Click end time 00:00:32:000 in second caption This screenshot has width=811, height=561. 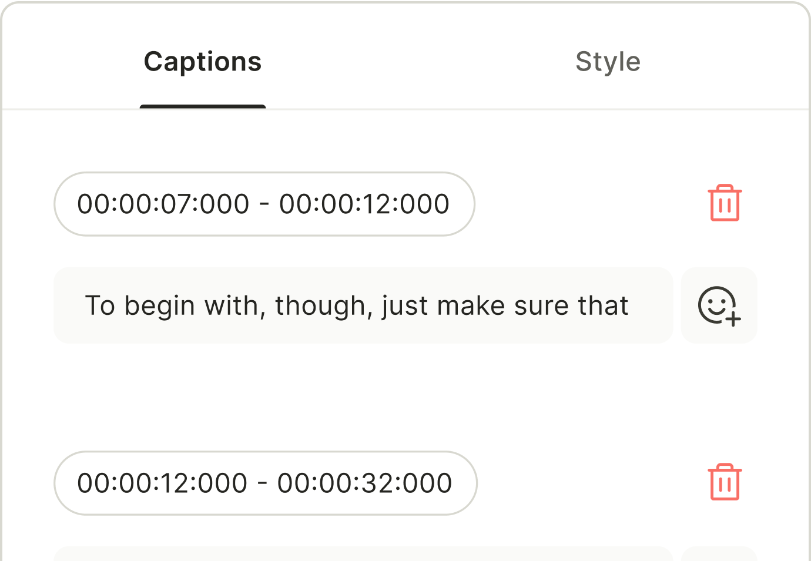[365, 483]
